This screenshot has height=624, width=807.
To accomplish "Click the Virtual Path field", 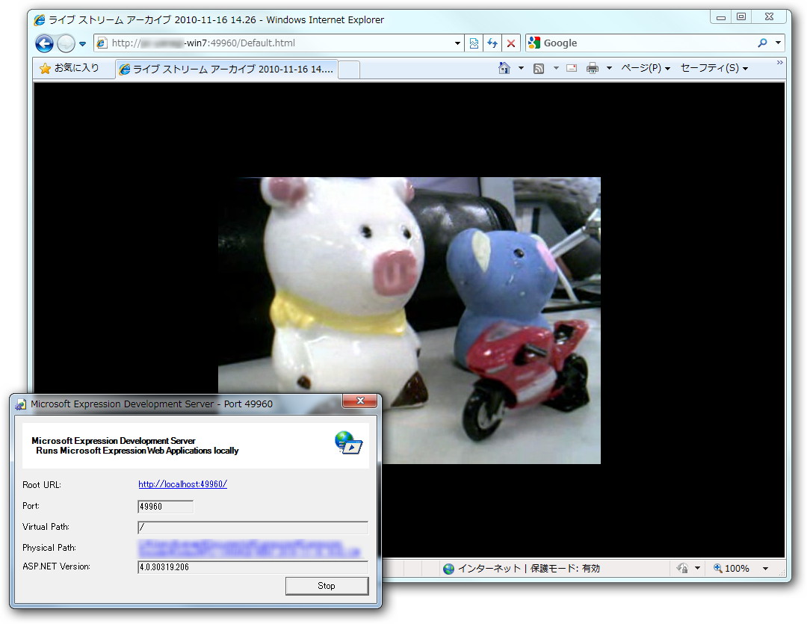I will [x=253, y=527].
